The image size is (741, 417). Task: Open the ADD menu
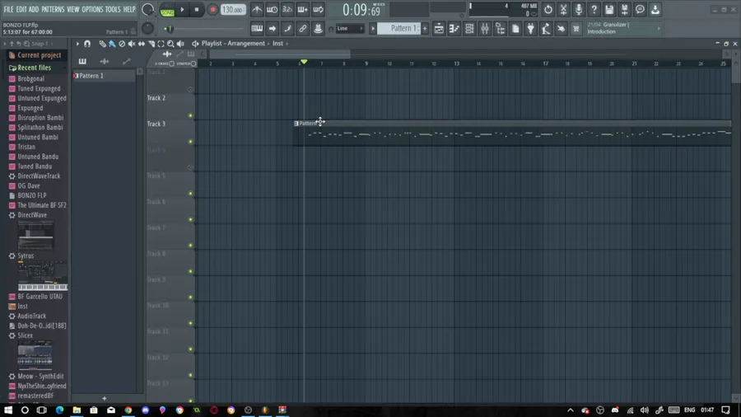pyautogui.click(x=34, y=9)
